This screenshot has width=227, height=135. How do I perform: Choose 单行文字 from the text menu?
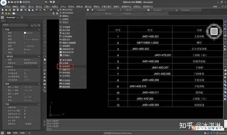pos(73,10)
